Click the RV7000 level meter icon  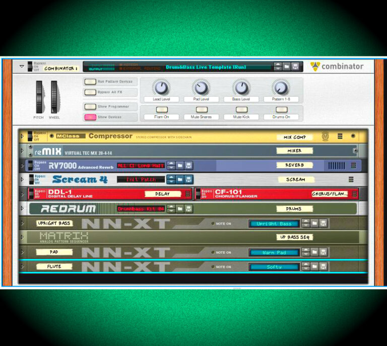pyautogui.click(x=353, y=166)
